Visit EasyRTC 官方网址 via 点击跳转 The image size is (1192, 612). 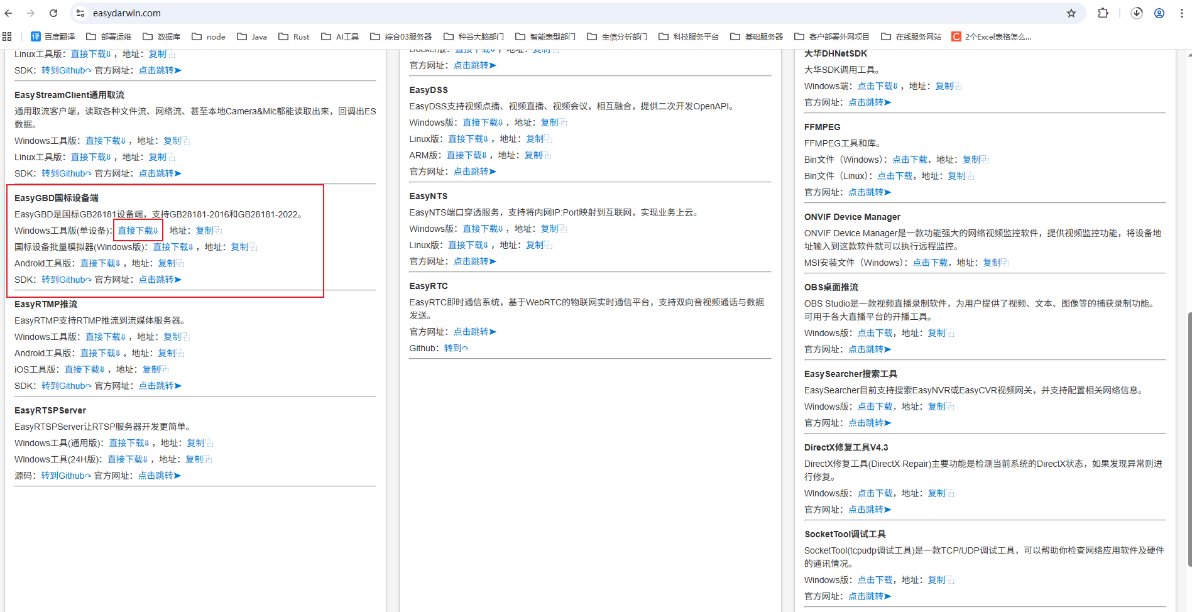point(475,332)
